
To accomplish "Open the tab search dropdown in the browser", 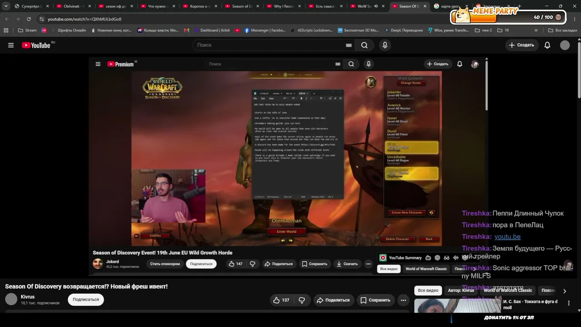I will 6,6.
